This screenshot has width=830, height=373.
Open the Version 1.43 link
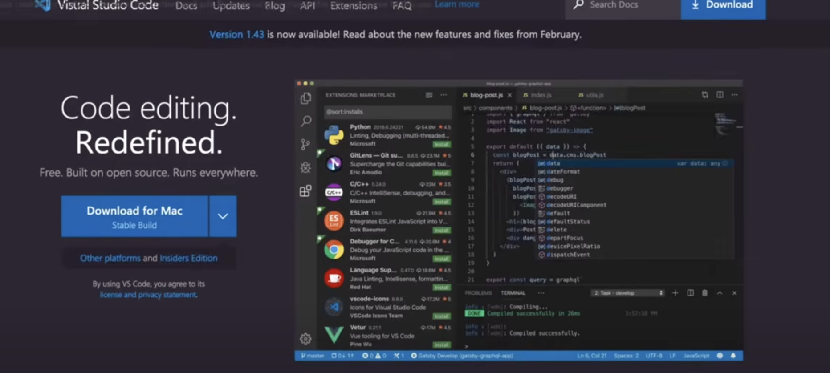click(x=236, y=35)
